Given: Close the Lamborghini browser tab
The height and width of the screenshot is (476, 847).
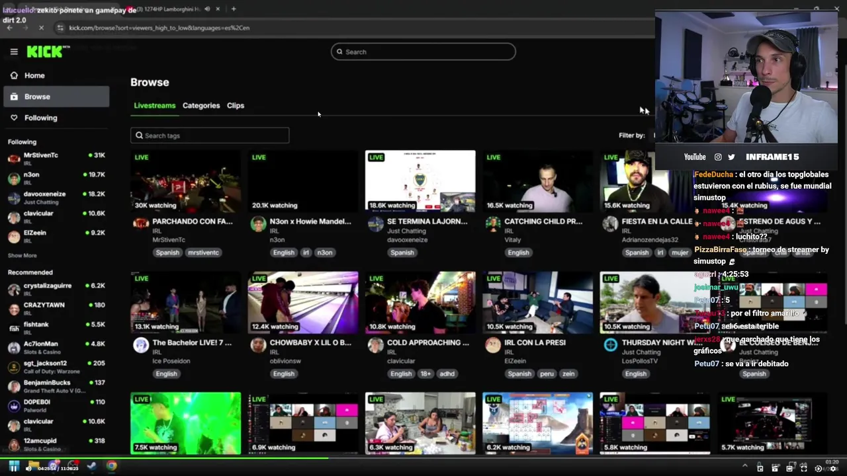Looking at the screenshot, I should [x=218, y=9].
